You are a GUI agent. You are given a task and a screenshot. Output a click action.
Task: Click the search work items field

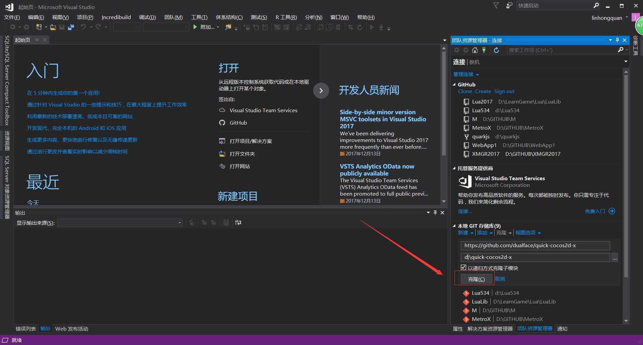562,50
